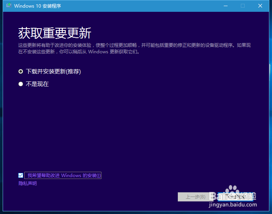Click the 上一步(B) back button
Viewport: 272px width, 214px height.
[x=196, y=197]
